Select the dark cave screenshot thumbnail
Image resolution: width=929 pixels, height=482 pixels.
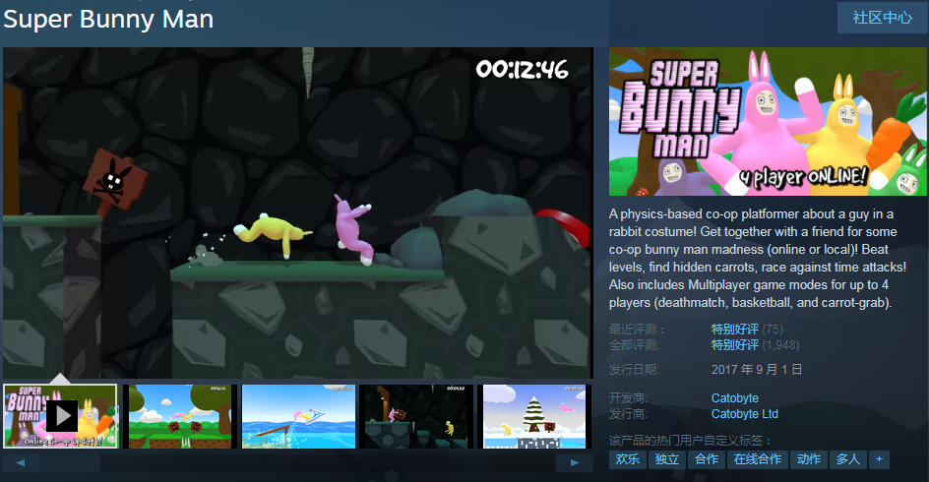click(416, 416)
